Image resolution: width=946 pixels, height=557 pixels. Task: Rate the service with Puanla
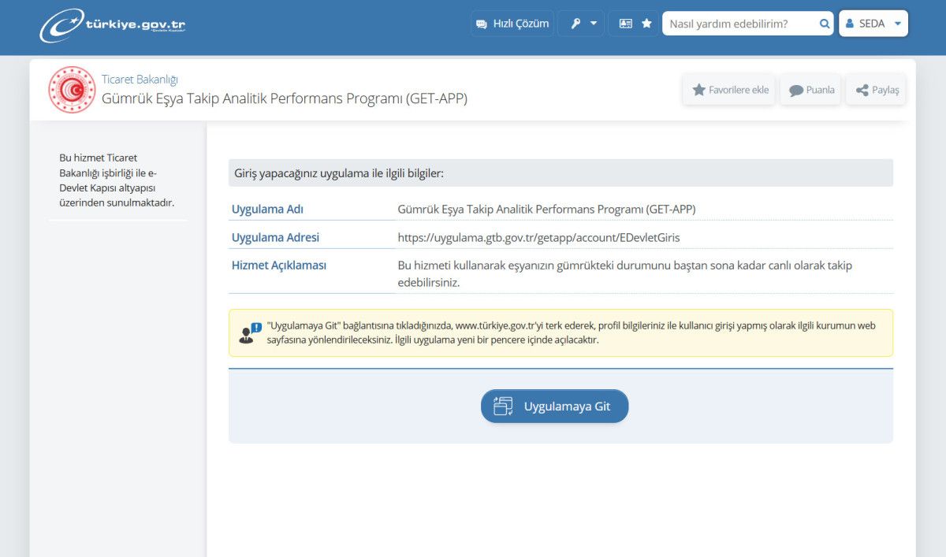pyautogui.click(x=810, y=90)
